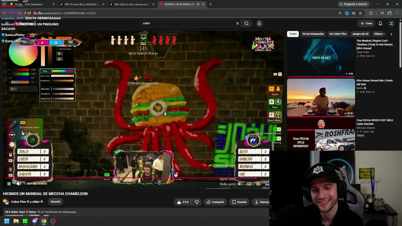Viewport: 402px width, 226px height.
Task: Mute the HICIMOS UN MUNDIAL tab audio
Action: pos(198,4)
